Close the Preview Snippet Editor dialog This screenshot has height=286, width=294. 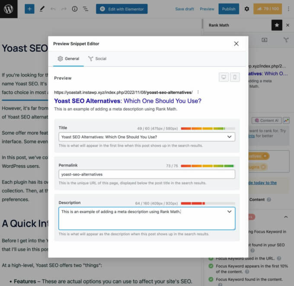click(x=236, y=44)
